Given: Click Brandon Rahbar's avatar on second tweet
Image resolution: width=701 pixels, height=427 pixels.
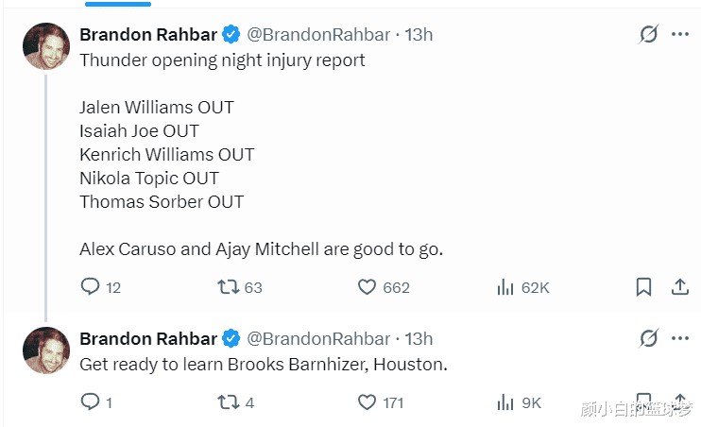Looking at the screenshot, I should [45, 350].
